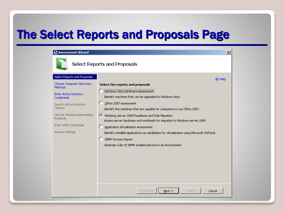
Task: Click the Windows Vista Hardware Assessment label
Action: pos(129,91)
